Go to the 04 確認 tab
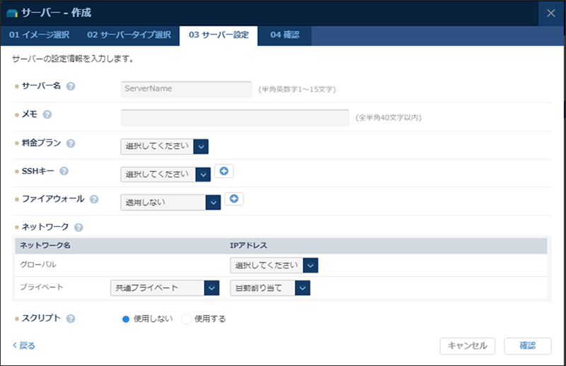 click(x=285, y=35)
